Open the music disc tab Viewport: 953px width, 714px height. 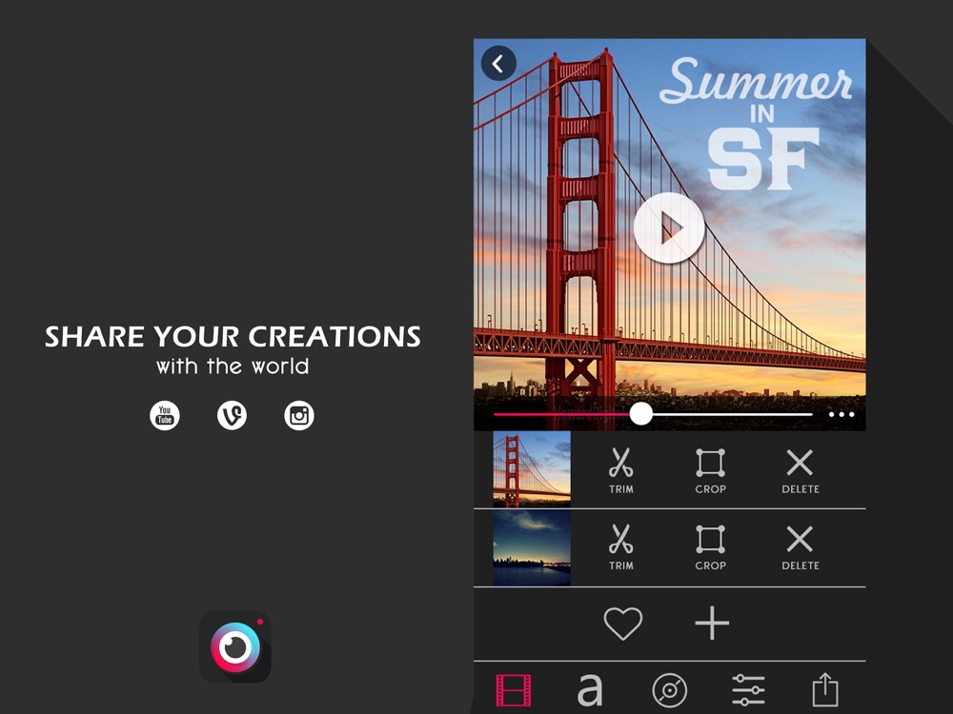pos(669,690)
